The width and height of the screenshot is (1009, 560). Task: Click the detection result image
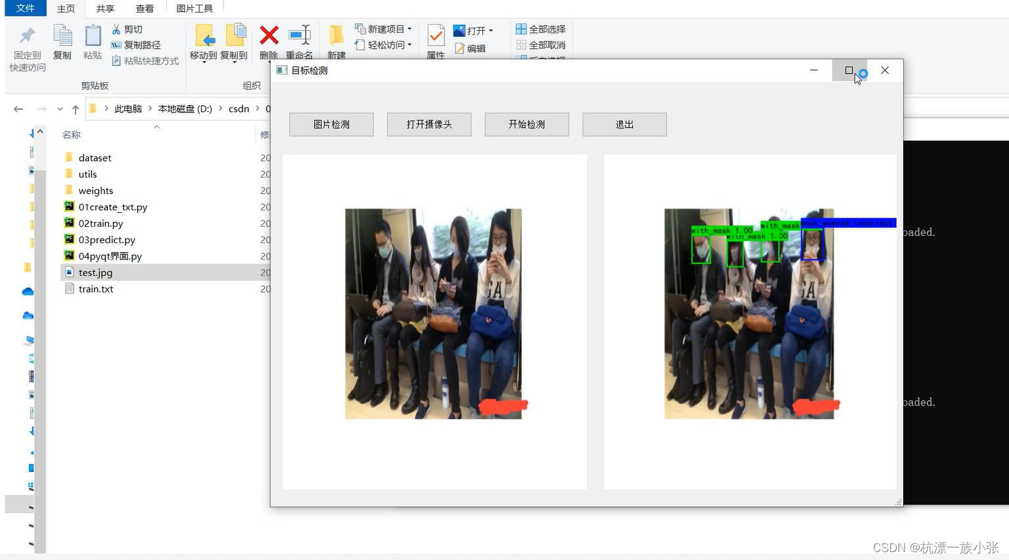tap(749, 314)
